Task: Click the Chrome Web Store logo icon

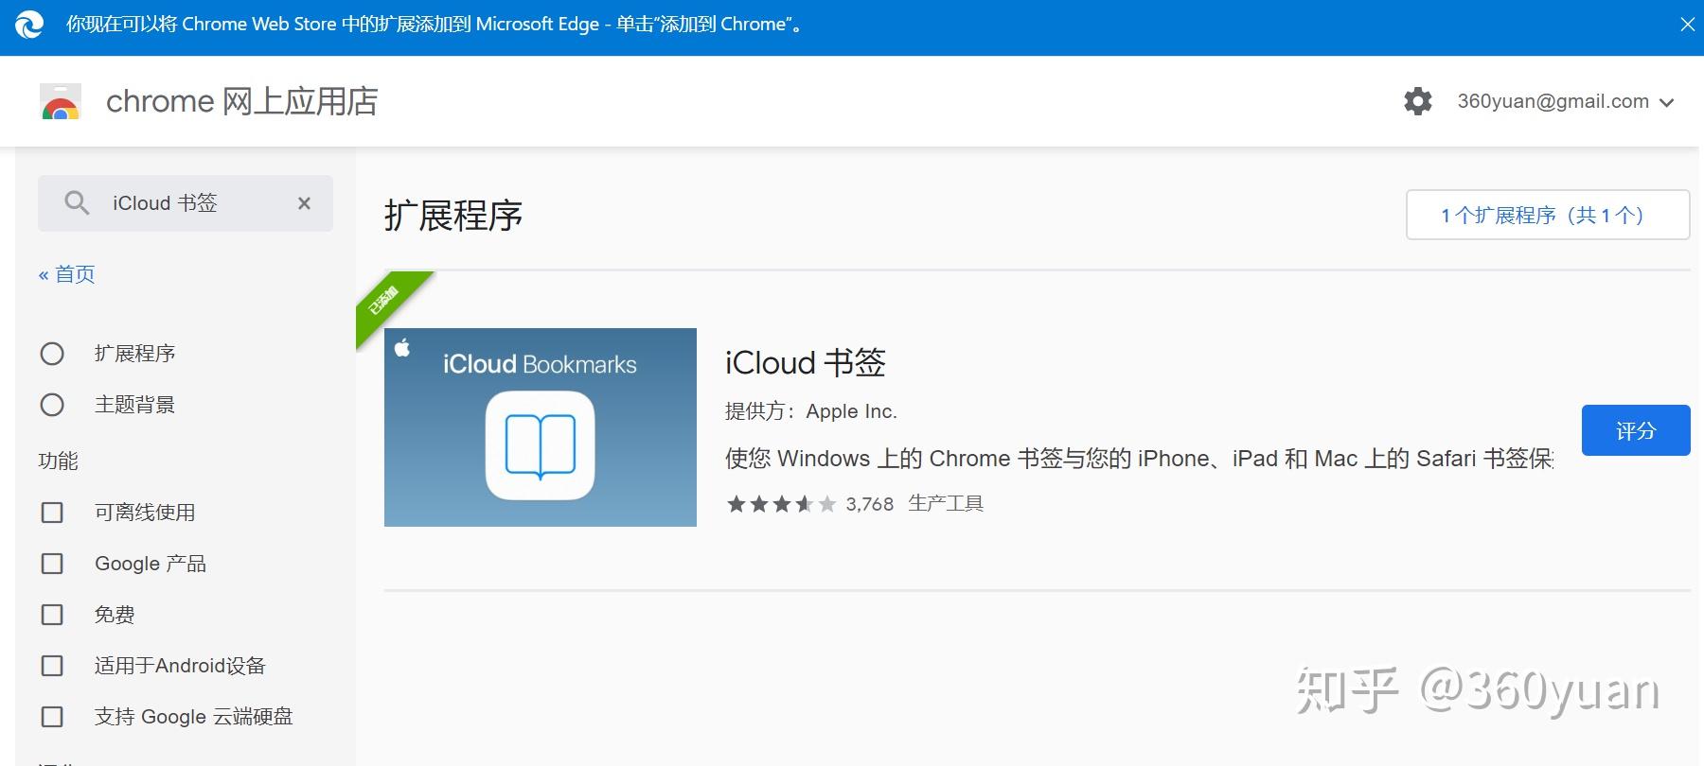Action: (61, 101)
